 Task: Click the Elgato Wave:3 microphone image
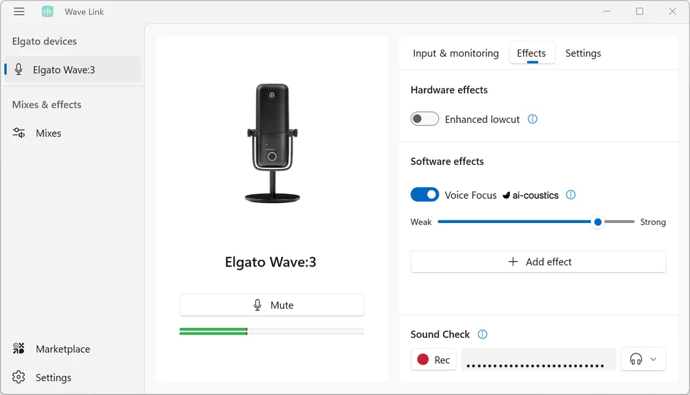point(272,143)
